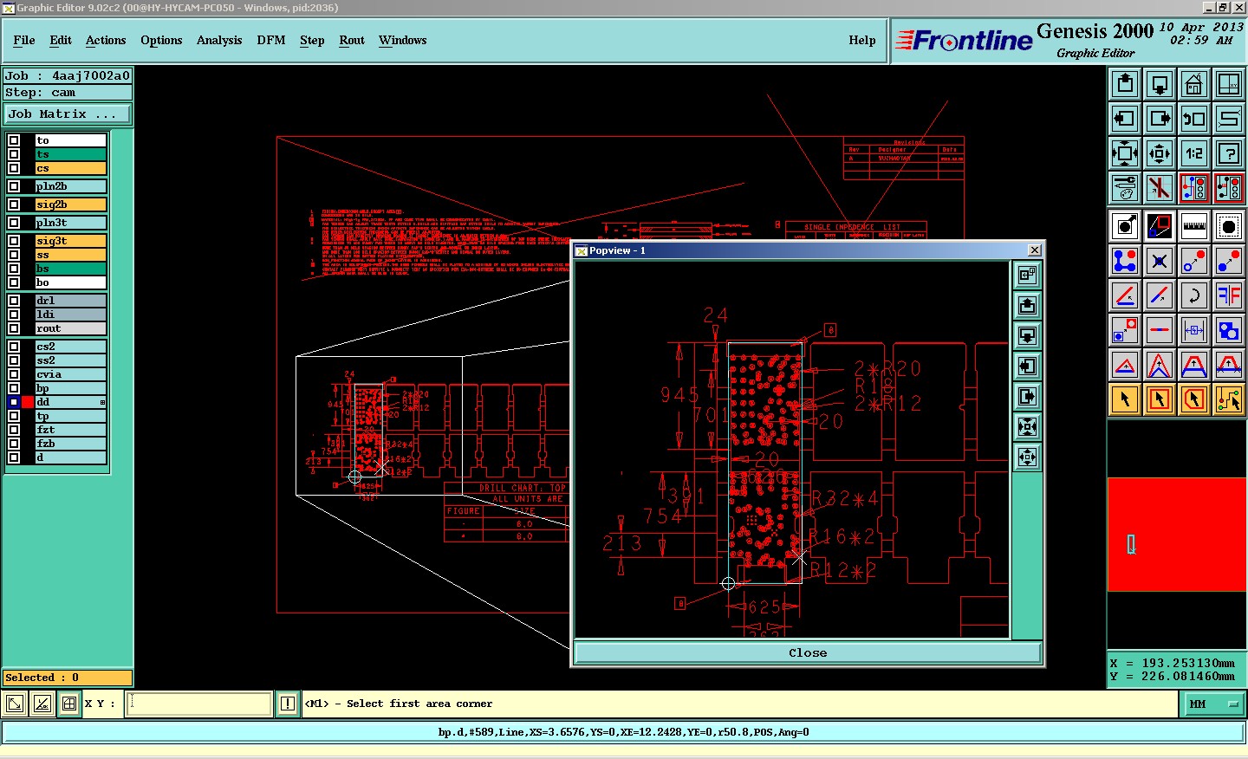Open the DFM menu
This screenshot has width=1248, height=759.
[x=271, y=40]
